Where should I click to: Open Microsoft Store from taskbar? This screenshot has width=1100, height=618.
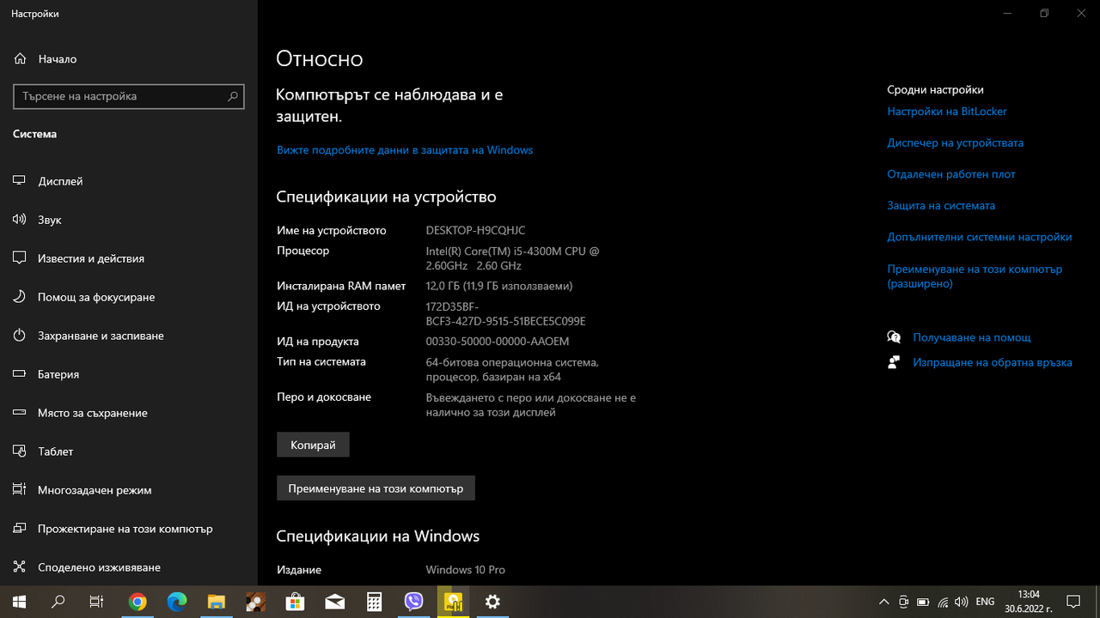tap(296, 602)
